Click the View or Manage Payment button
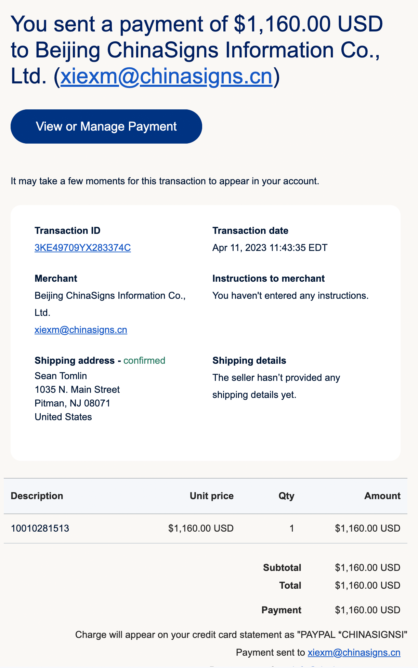 106,126
